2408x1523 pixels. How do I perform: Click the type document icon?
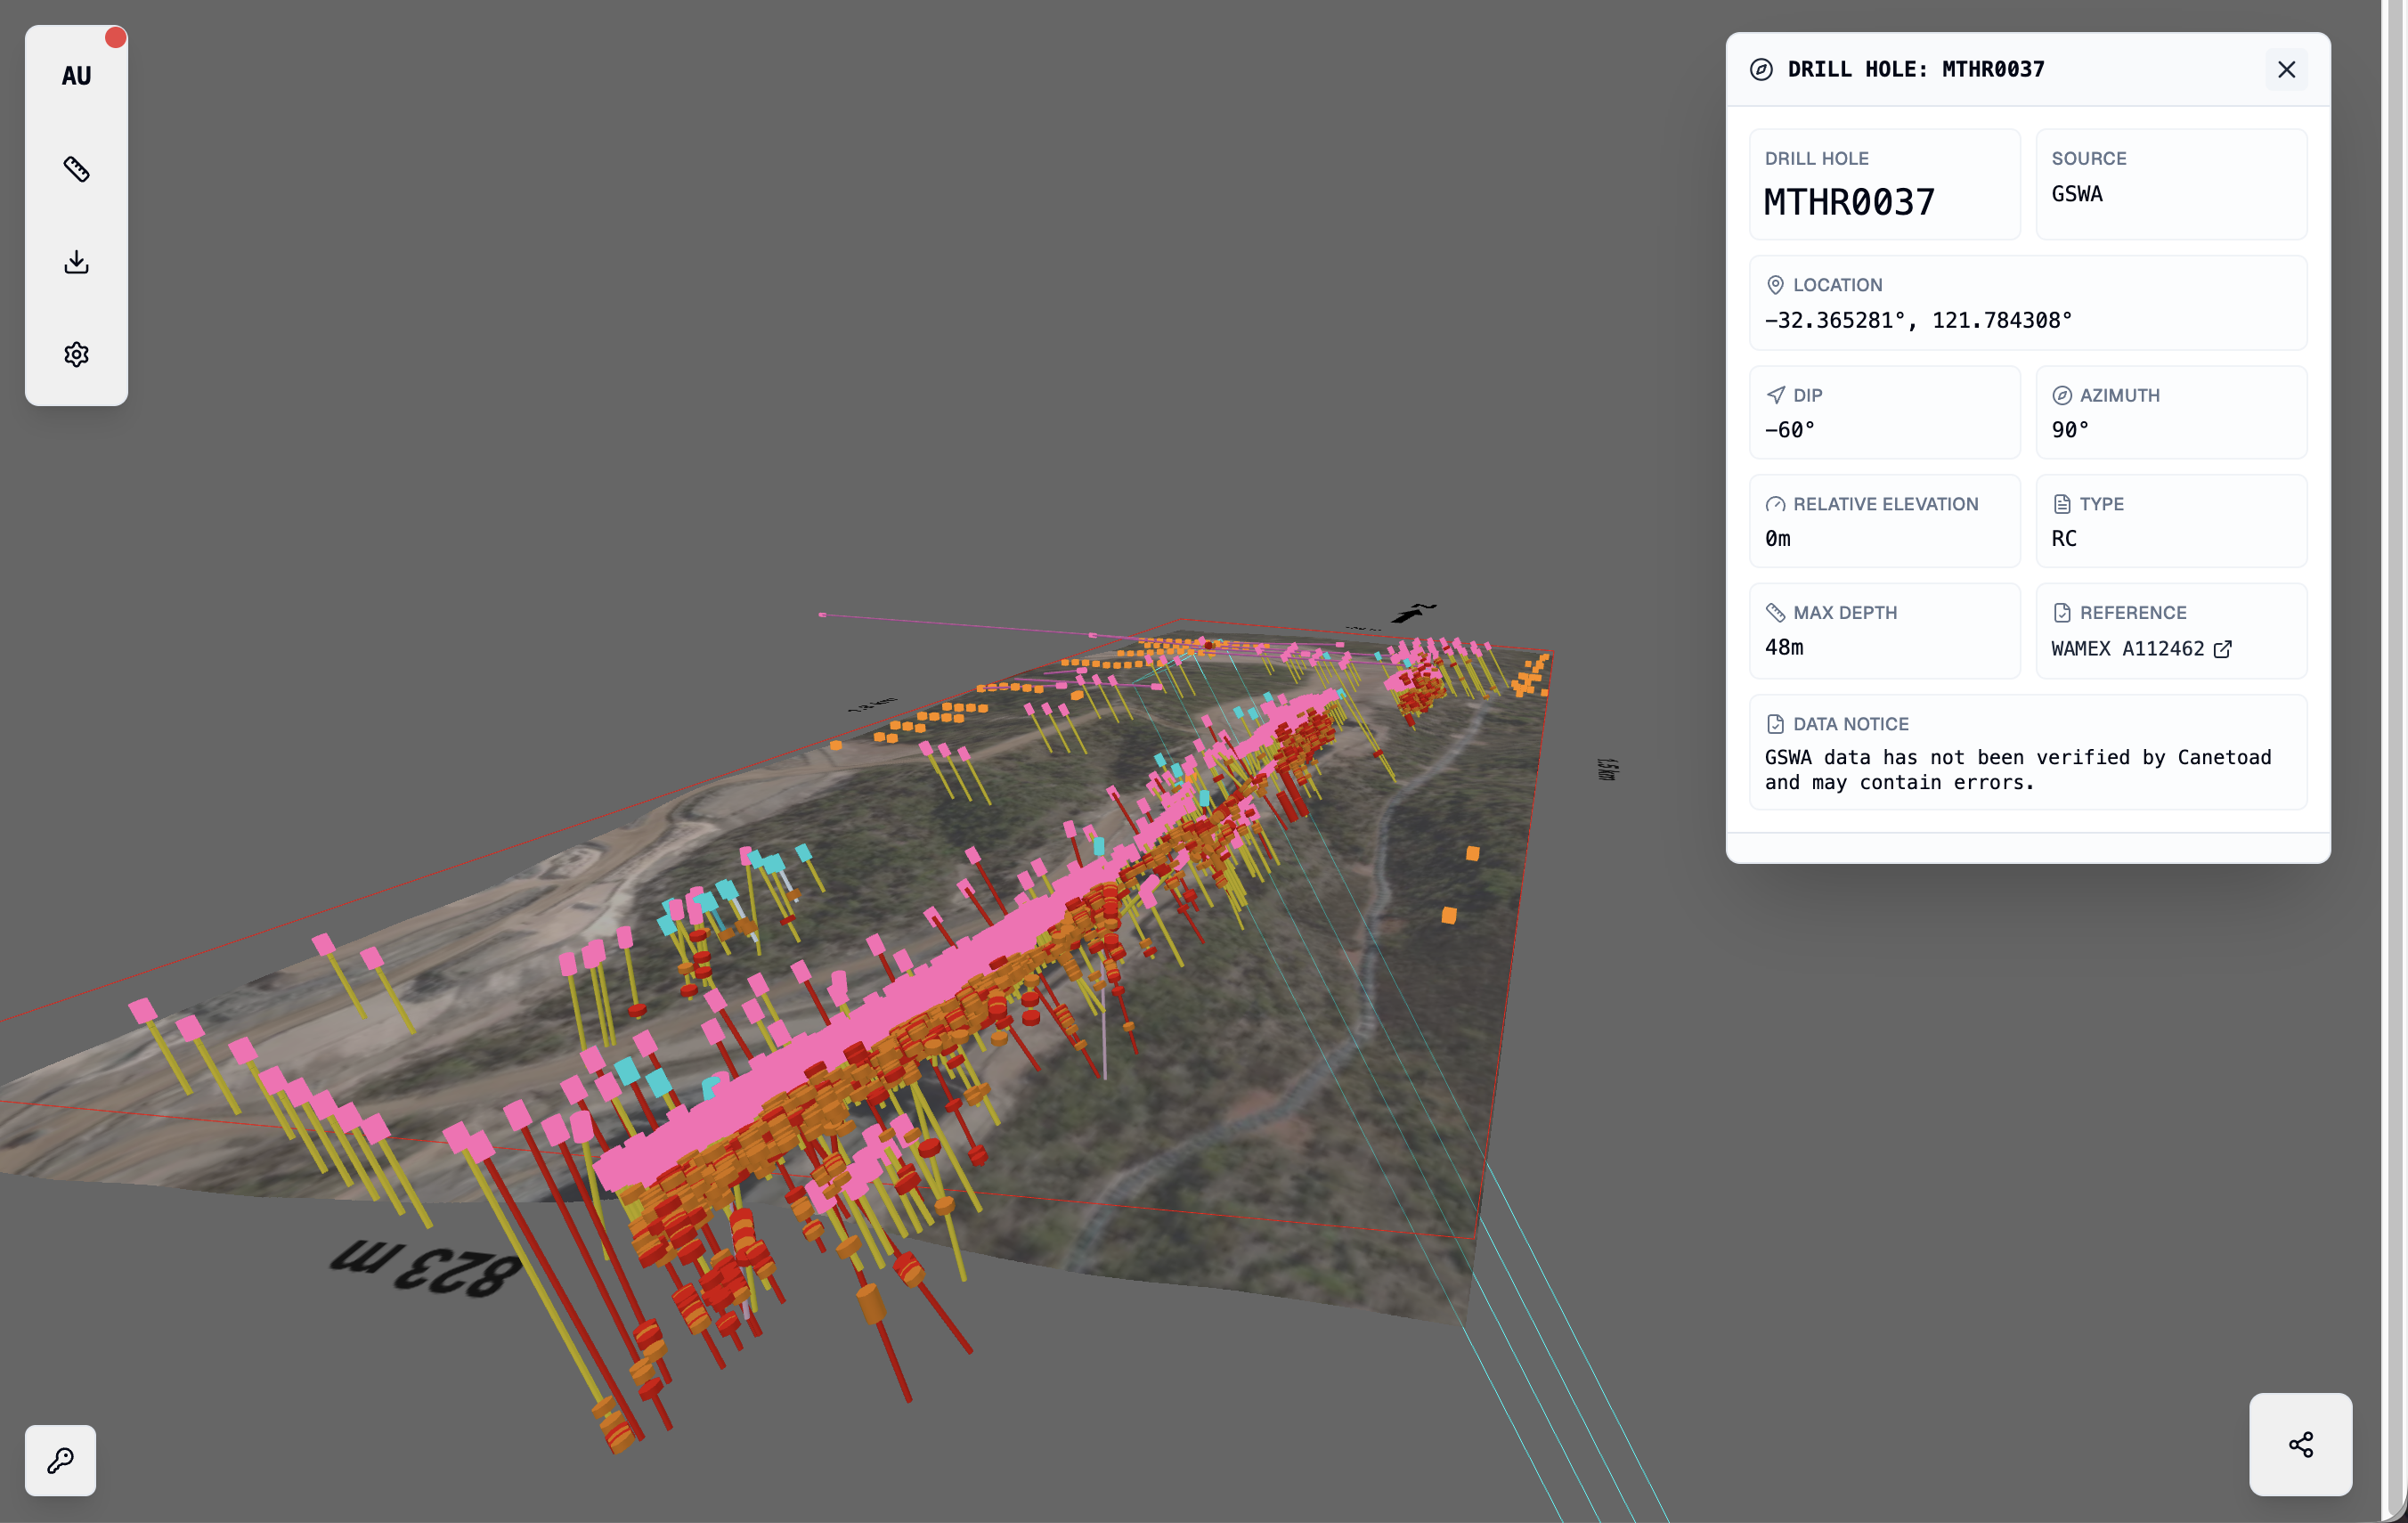tap(2062, 504)
